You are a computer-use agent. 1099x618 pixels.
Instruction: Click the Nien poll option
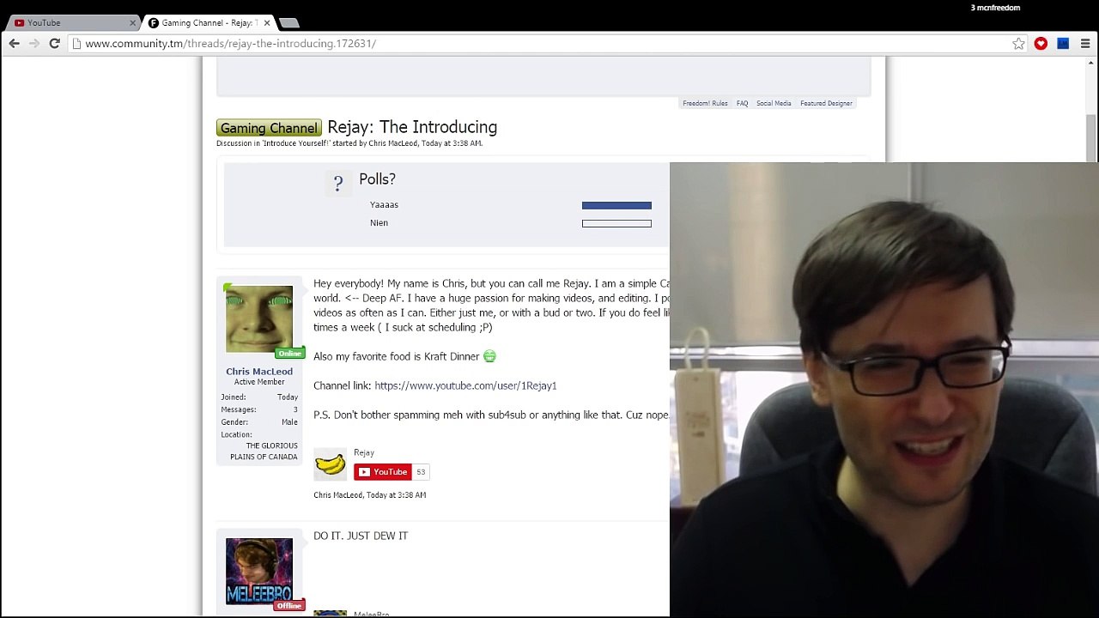tap(379, 223)
